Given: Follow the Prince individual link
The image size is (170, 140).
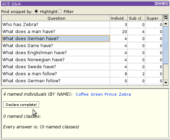Looking at the screenshot, I should point(111,94).
